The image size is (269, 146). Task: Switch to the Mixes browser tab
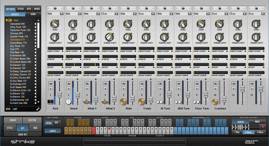pyautogui.click(x=37, y=9)
